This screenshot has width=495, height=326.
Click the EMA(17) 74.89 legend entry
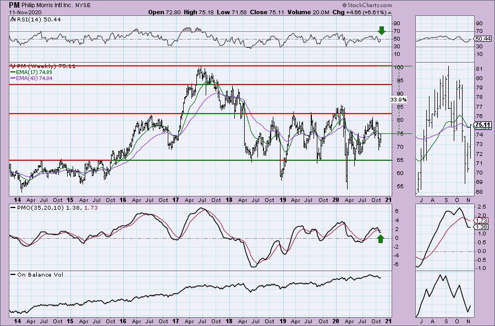pyautogui.click(x=34, y=72)
